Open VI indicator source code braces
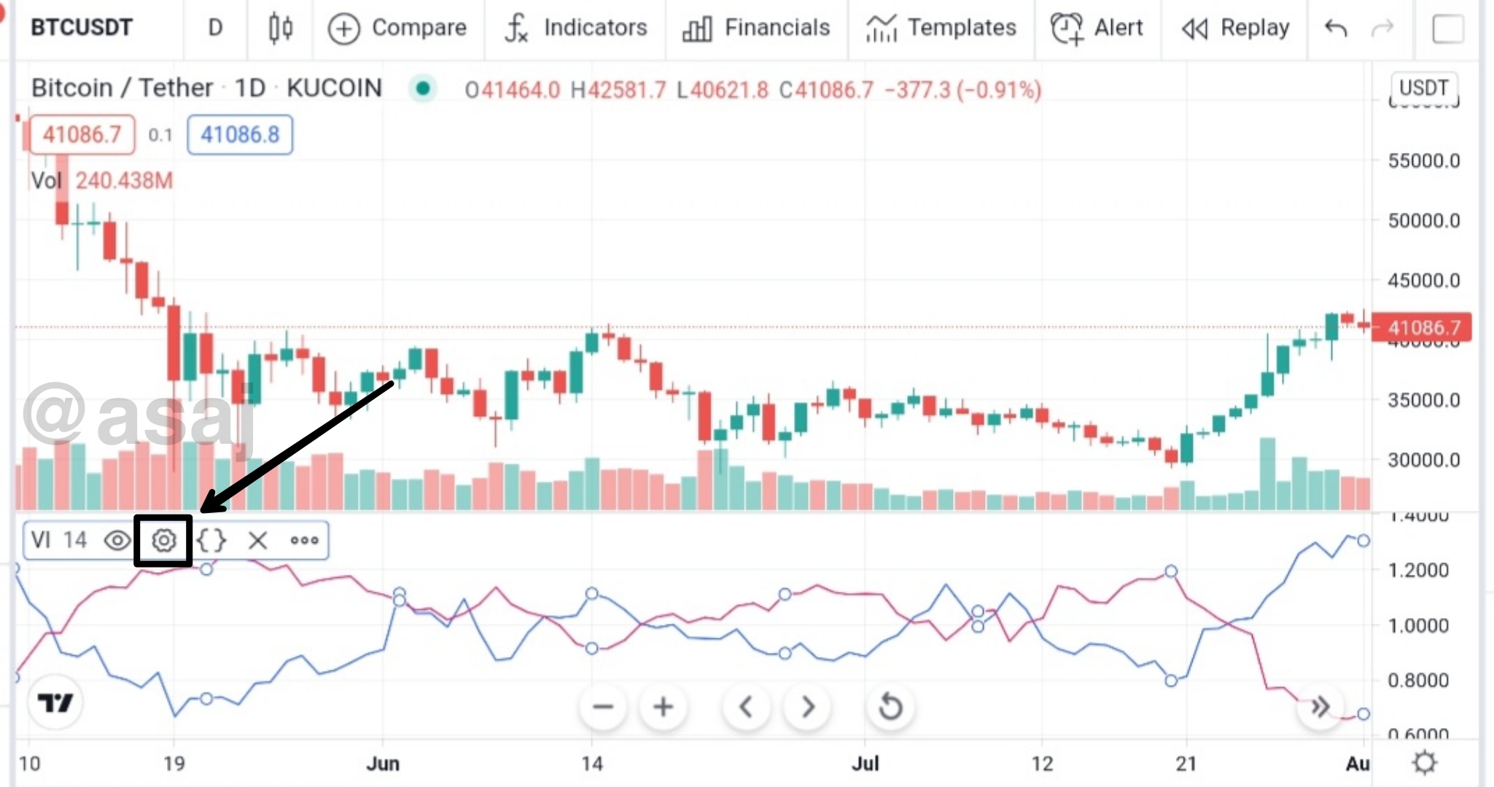Screen dimensions: 1494x787 tap(211, 540)
